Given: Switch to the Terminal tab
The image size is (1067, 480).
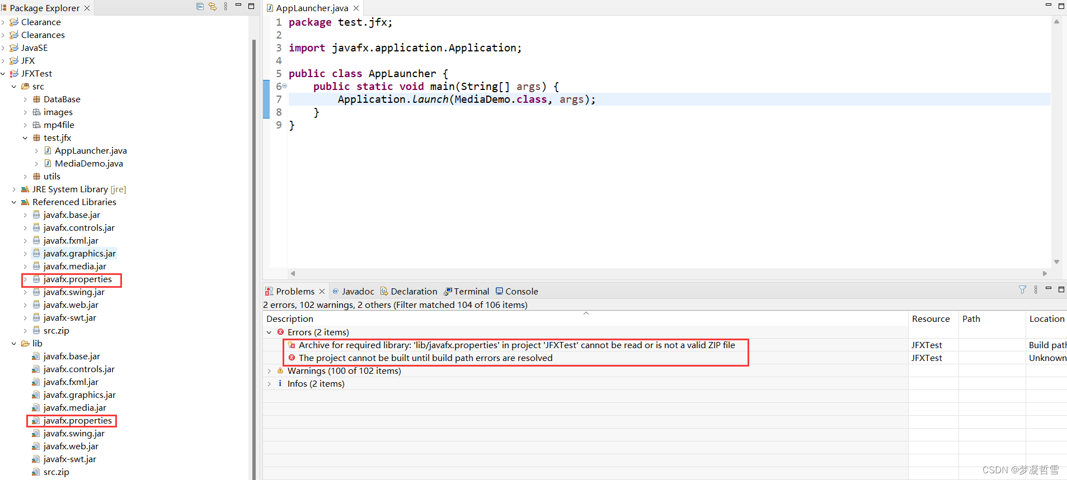Looking at the screenshot, I should 467,291.
